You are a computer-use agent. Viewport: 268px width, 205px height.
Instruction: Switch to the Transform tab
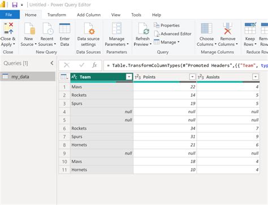pos(57,15)
